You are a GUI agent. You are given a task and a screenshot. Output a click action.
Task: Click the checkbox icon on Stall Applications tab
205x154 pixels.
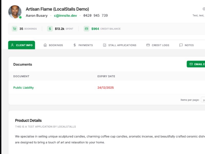[105, 45]
